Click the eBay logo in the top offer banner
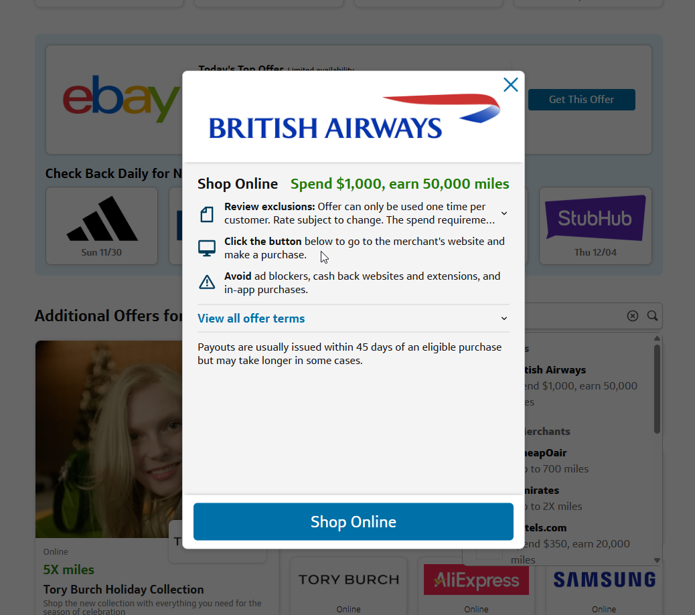Image resolution: width=695 pixels, height=615 pixels. pyautogui.click(x=121, y=99)
